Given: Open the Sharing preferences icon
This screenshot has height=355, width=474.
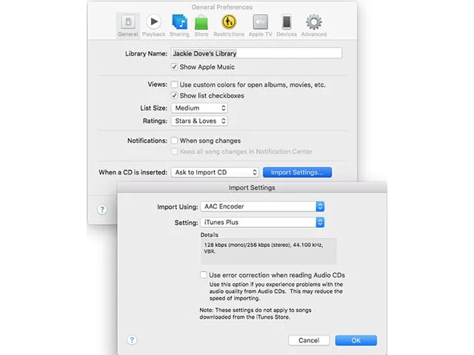Looking at the screenshot, I should coord(179,25).
